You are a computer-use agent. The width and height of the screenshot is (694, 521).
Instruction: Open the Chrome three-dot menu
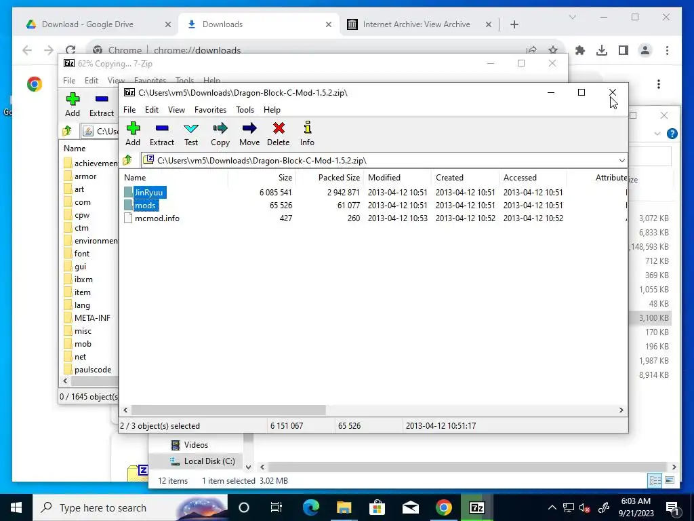coord(667,50)
